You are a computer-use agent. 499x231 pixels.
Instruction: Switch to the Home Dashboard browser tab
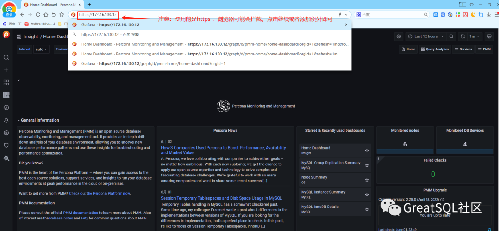click(53, 5)
